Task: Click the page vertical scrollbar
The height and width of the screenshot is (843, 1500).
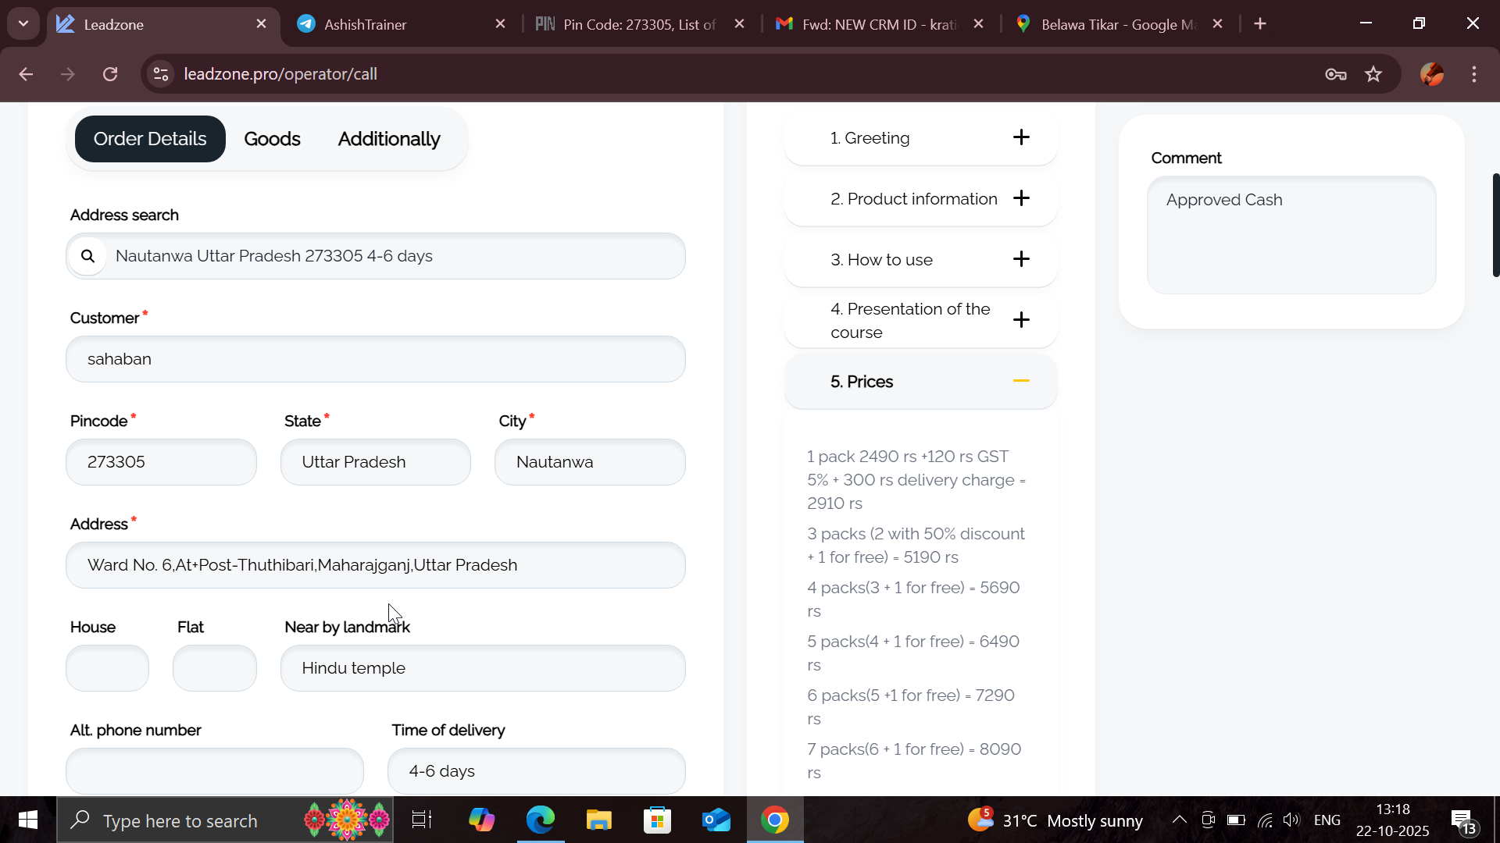Action: 1495,225
